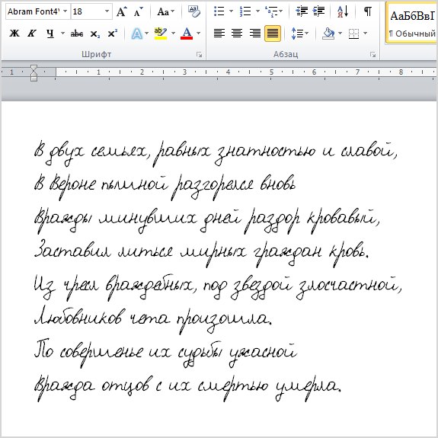Viewport: 438px width, 438px height.
Task: Apply bulleted list
Action: coord(219,11)
